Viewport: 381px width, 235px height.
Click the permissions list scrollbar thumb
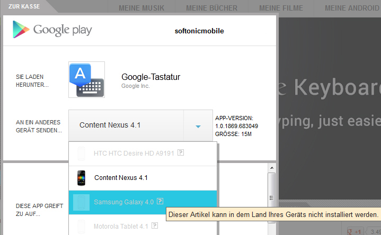click(272, 197)
